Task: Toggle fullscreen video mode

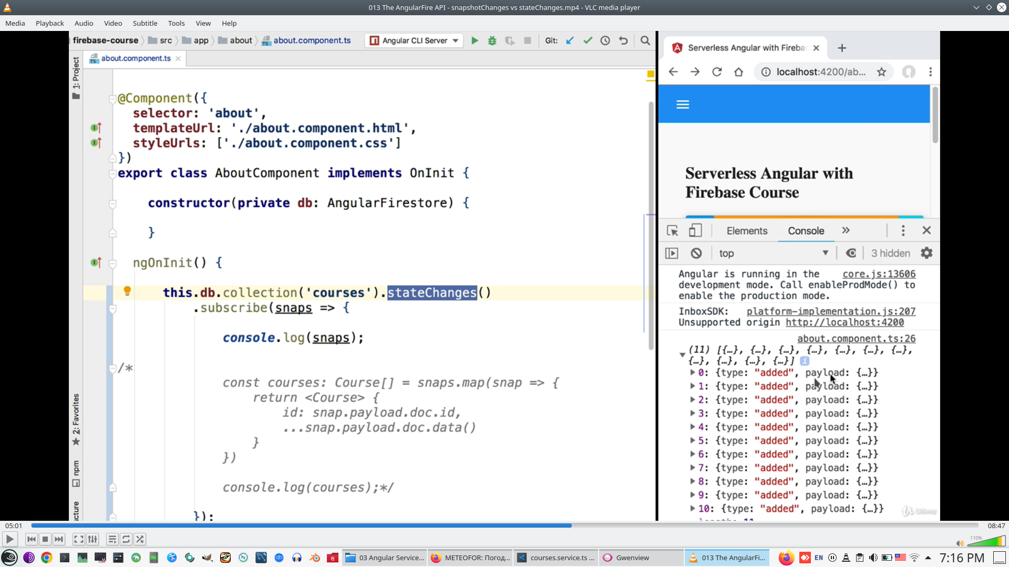Action: click(78, 539)
